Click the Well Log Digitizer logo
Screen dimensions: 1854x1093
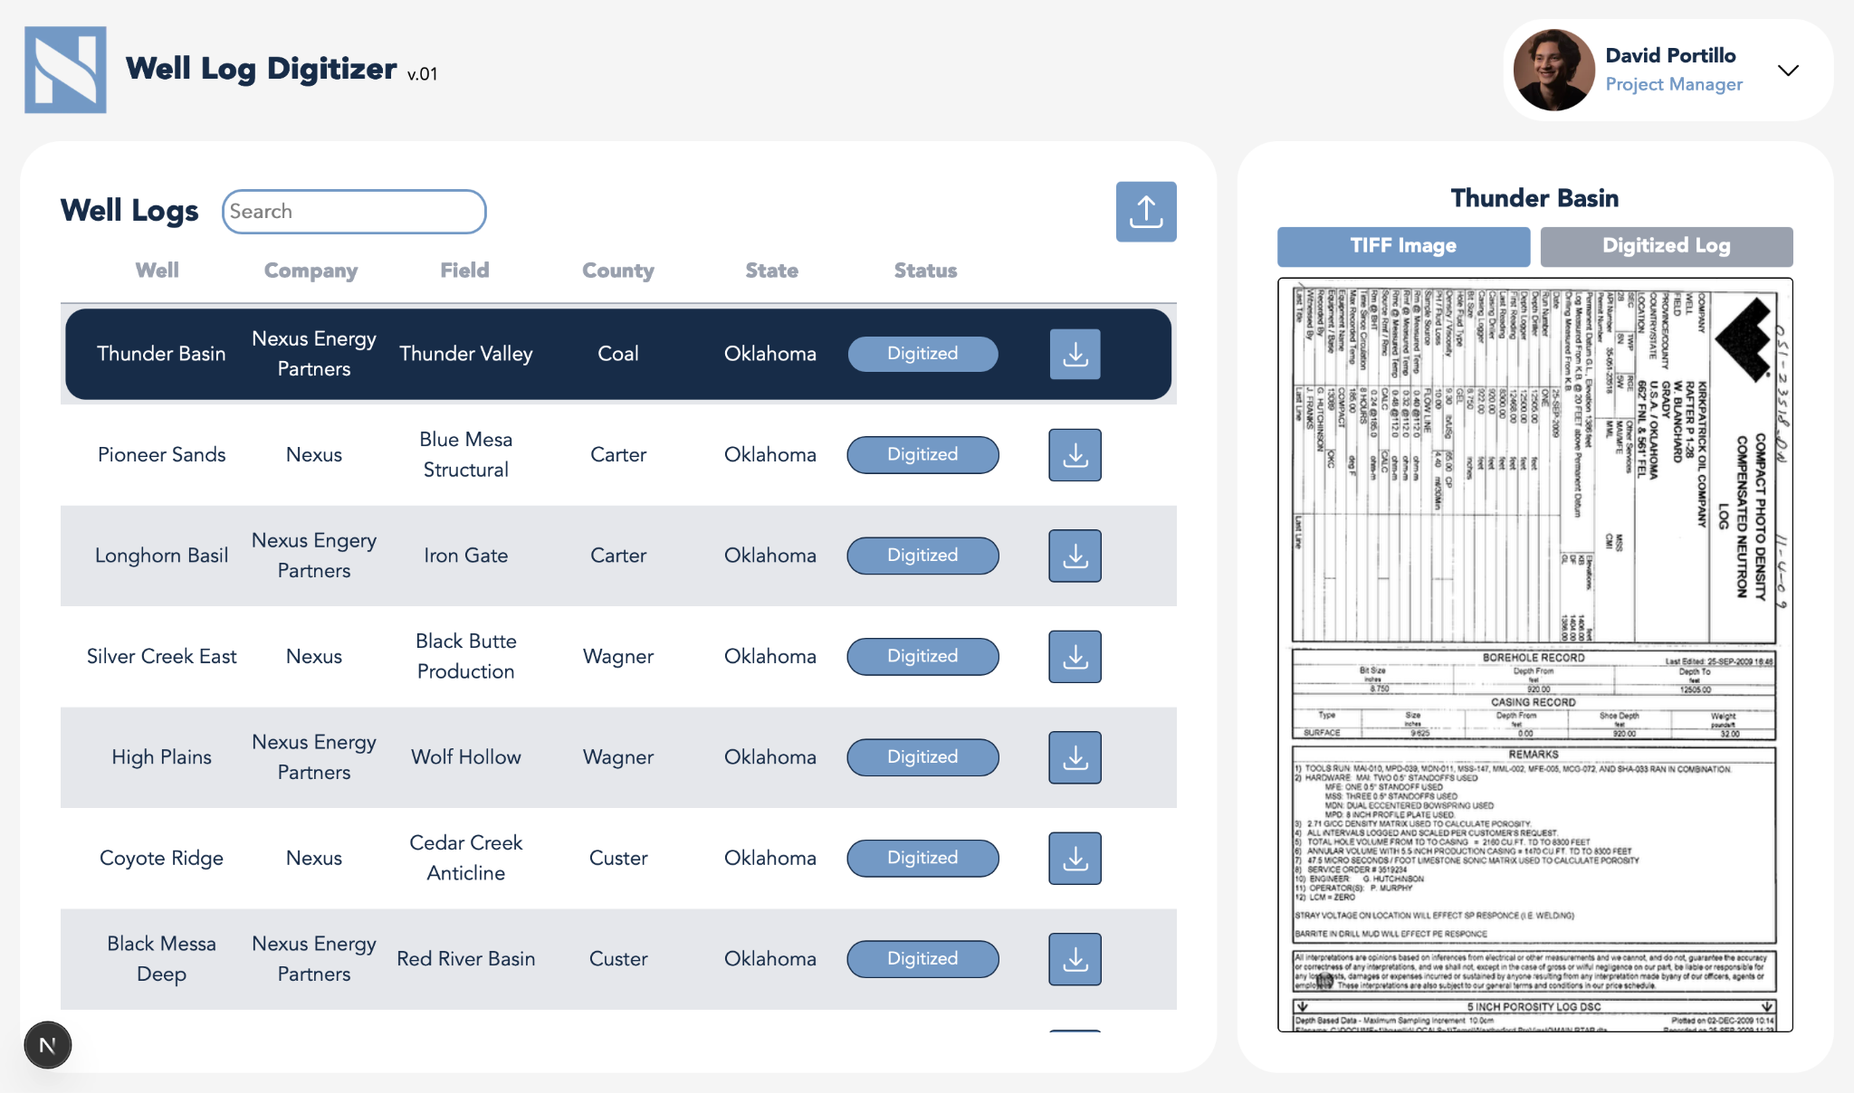(x=65, y=70)
